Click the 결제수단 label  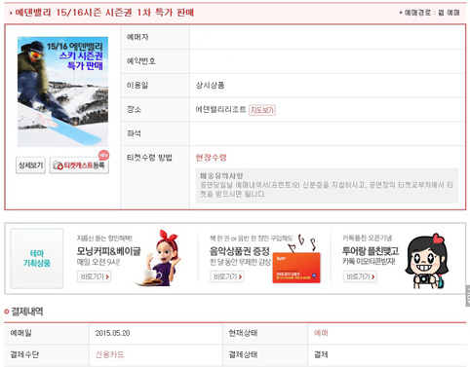pyautogui.click(x=24, y=354)
